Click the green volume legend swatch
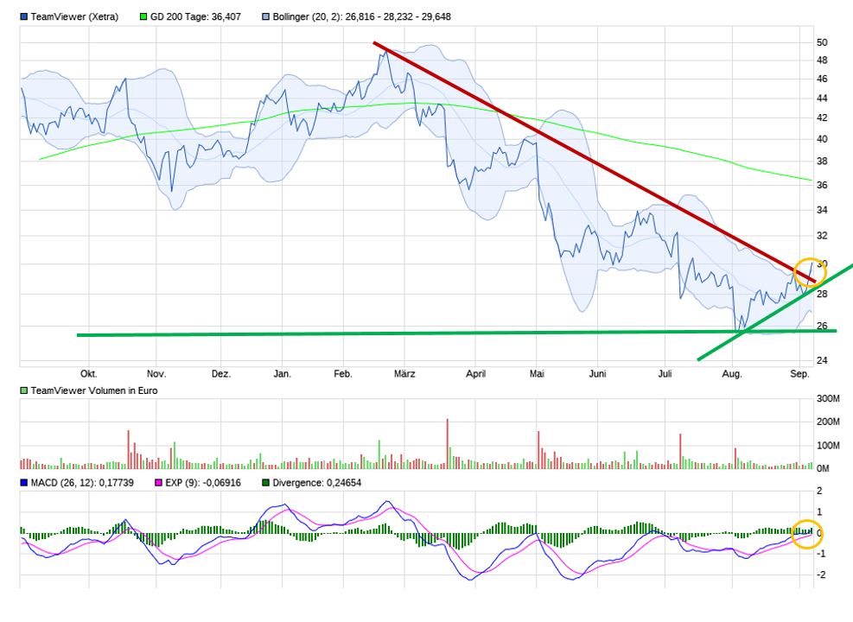This screenshot has height=622, width=853. [x=24, y=390]
